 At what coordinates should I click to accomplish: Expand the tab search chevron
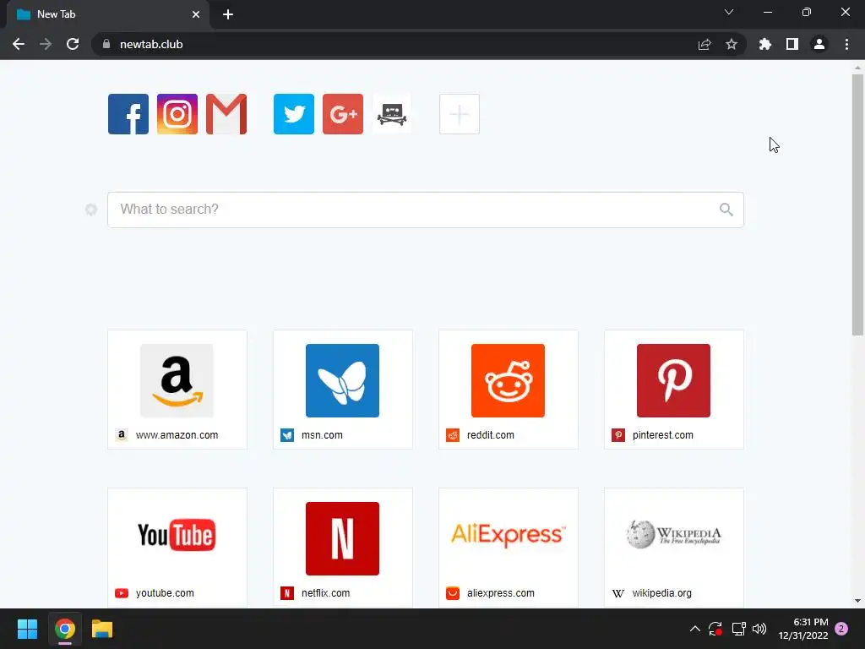point(729,12)
